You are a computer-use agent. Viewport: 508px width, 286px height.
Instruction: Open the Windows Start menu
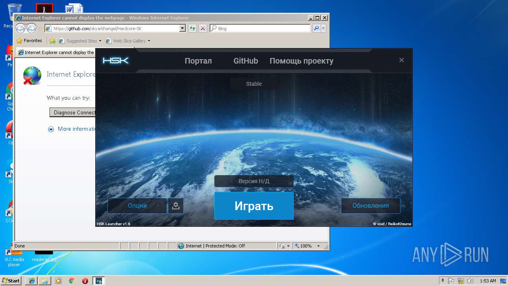[11, 280]
